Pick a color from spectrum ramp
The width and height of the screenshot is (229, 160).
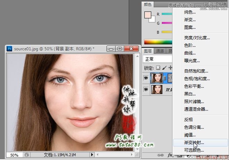pyautogui.click(x=158, y=42)
